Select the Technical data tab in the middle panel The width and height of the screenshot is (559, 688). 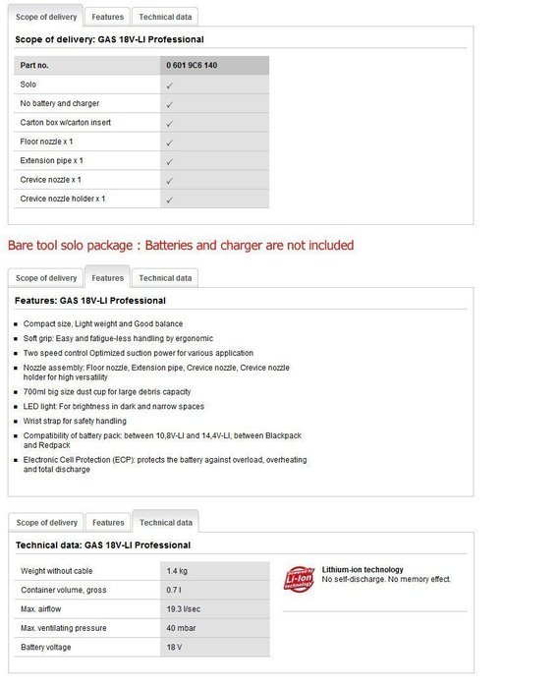pos(165,278)
